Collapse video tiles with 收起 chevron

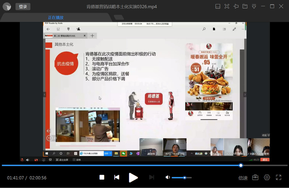pyautogui.click(x=266, y=135)
